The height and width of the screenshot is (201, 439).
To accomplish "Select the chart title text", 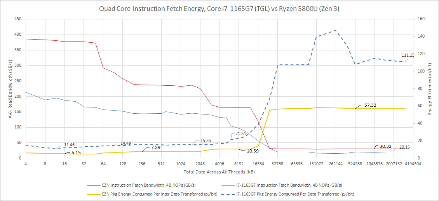I will (x=219, y=9).
